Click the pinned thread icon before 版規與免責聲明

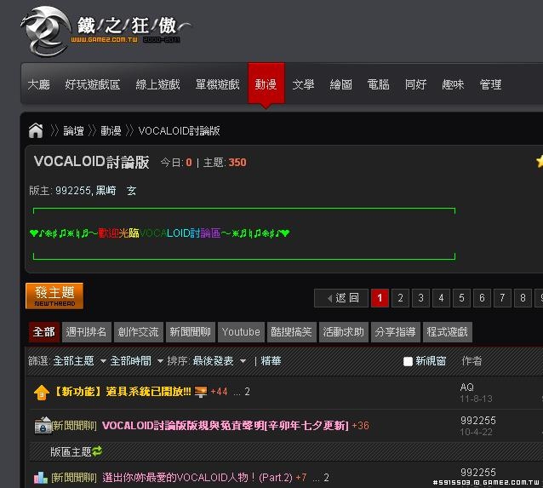pyautogui.click(x=42, y=426)
